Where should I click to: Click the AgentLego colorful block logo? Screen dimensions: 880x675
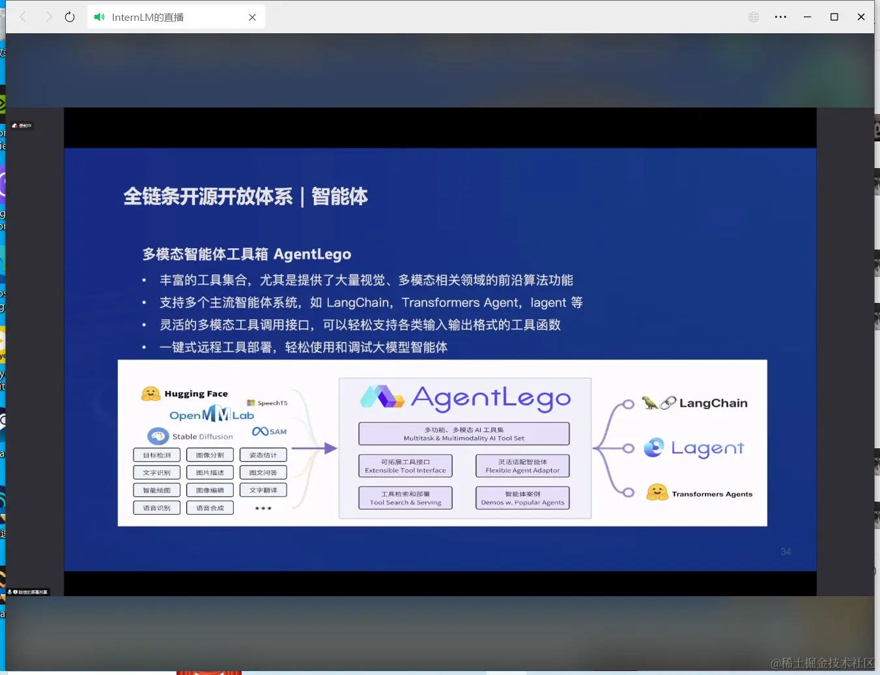pos(382,396)
